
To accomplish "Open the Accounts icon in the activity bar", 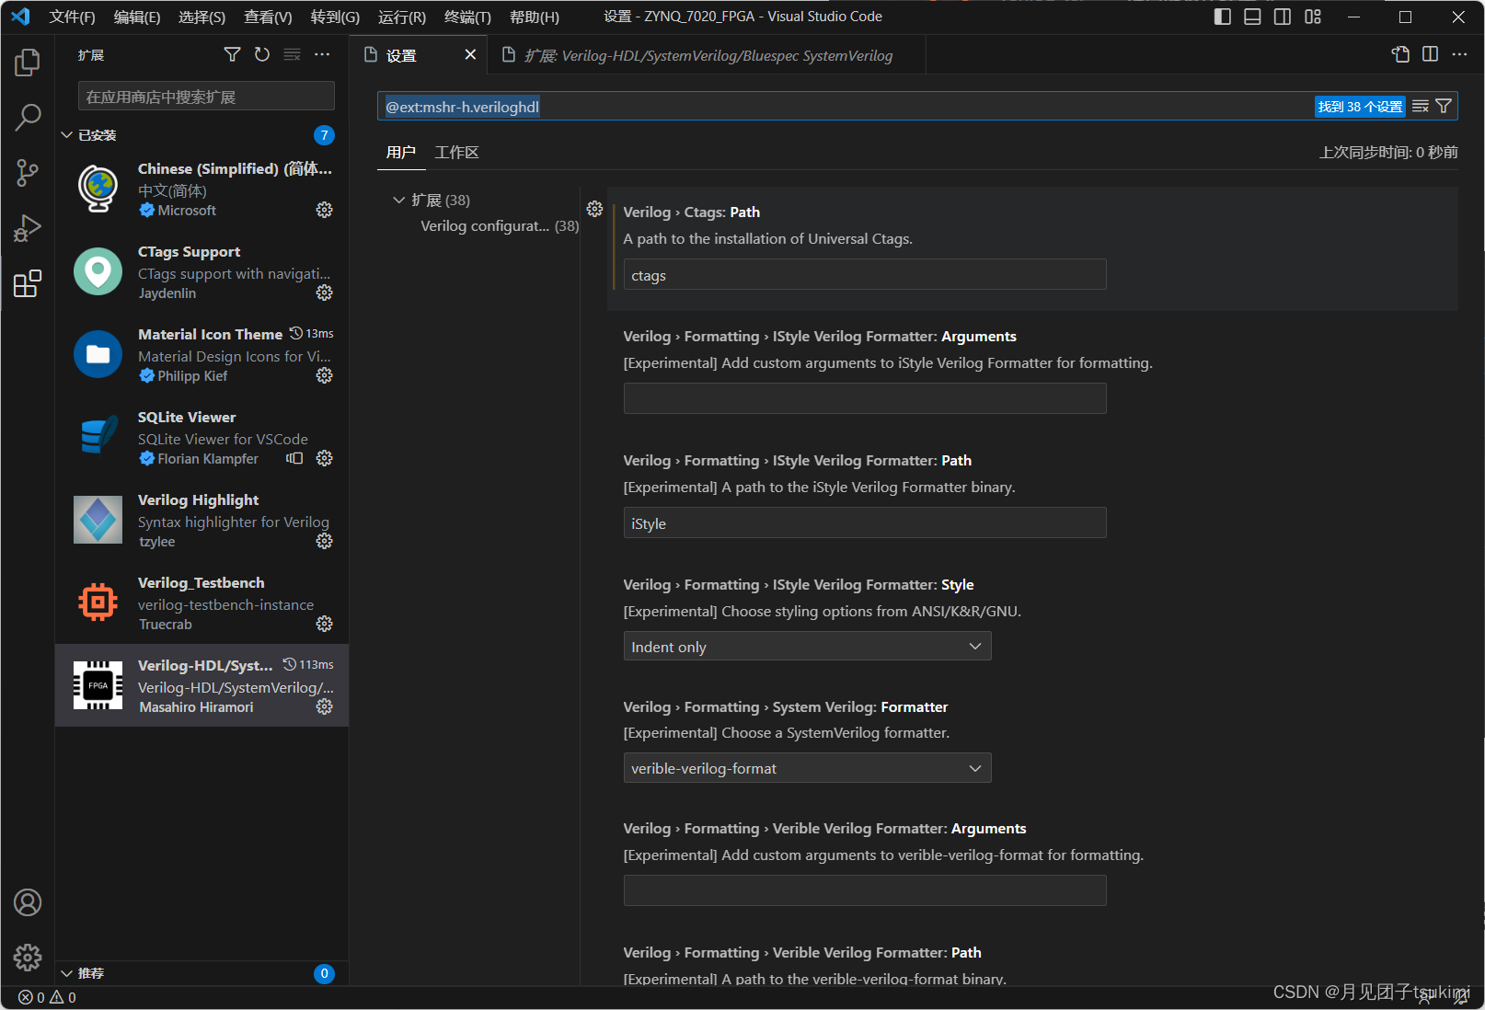I will pyautogui.click(x=27, y=902).
